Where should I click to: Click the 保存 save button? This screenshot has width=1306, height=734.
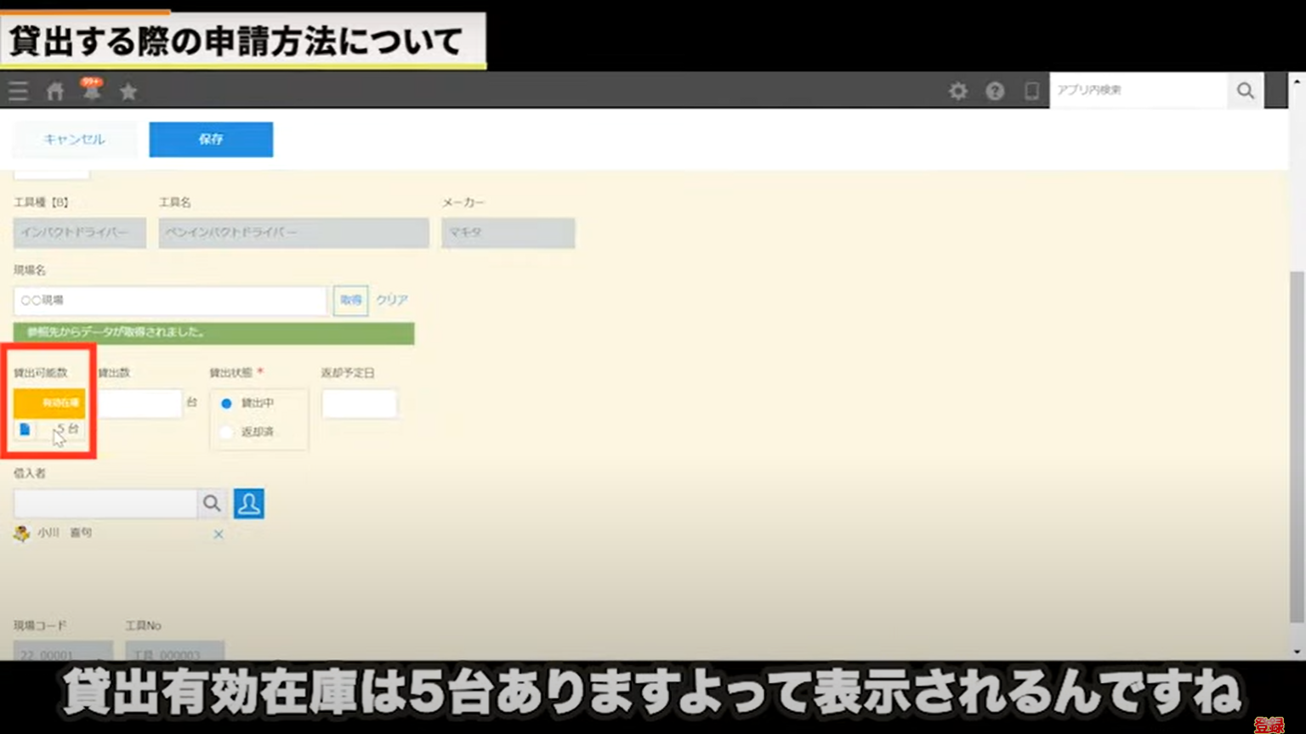[210, 139]
